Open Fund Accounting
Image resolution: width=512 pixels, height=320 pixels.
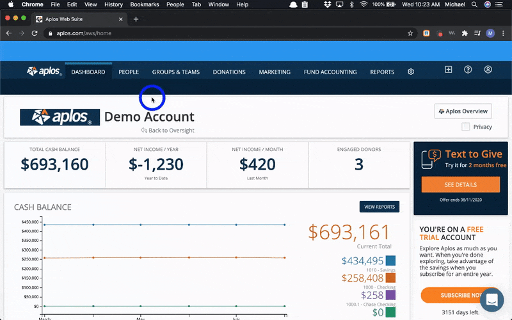coord(330,72)
